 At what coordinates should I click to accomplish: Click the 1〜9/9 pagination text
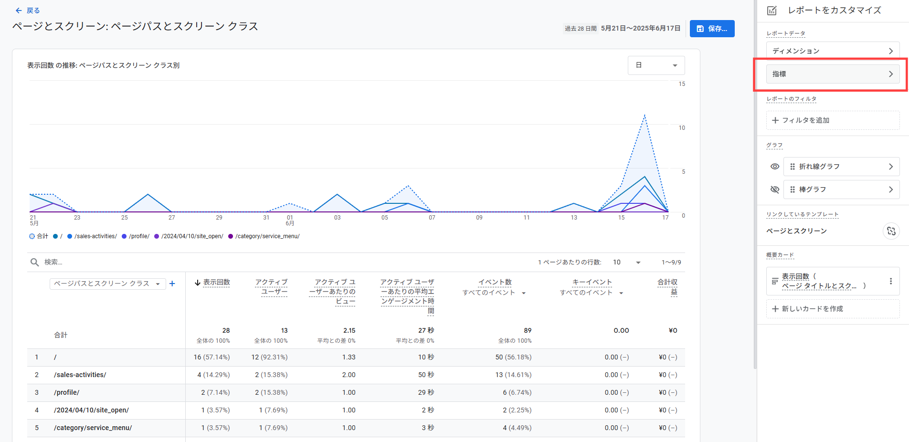point(671,262)
